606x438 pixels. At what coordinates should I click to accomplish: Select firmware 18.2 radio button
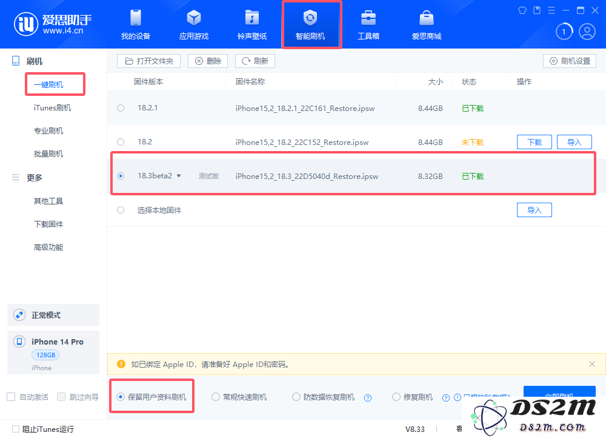pyautogui.click(x=121, y=142)
